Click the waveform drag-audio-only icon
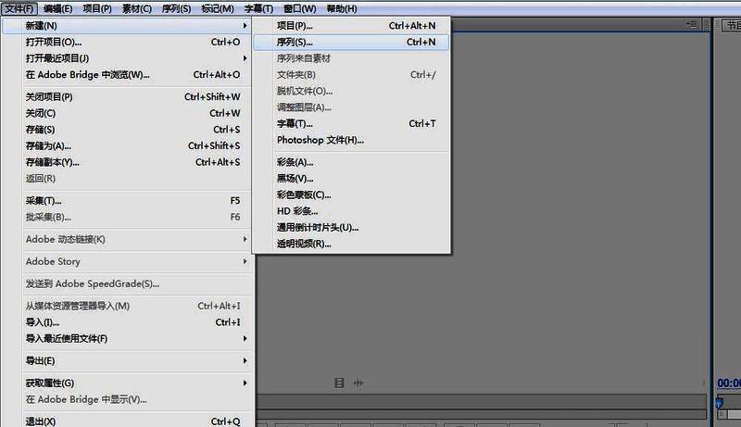The width and height of the screenshot is (741, 427). 358,383
